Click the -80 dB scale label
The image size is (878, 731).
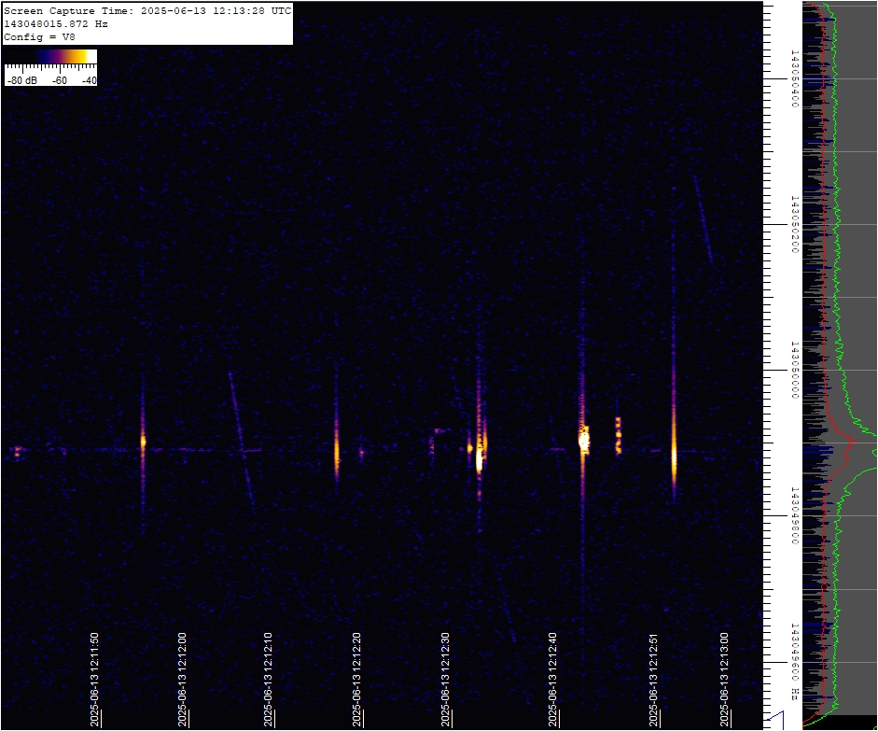click(x=22, y=80)
